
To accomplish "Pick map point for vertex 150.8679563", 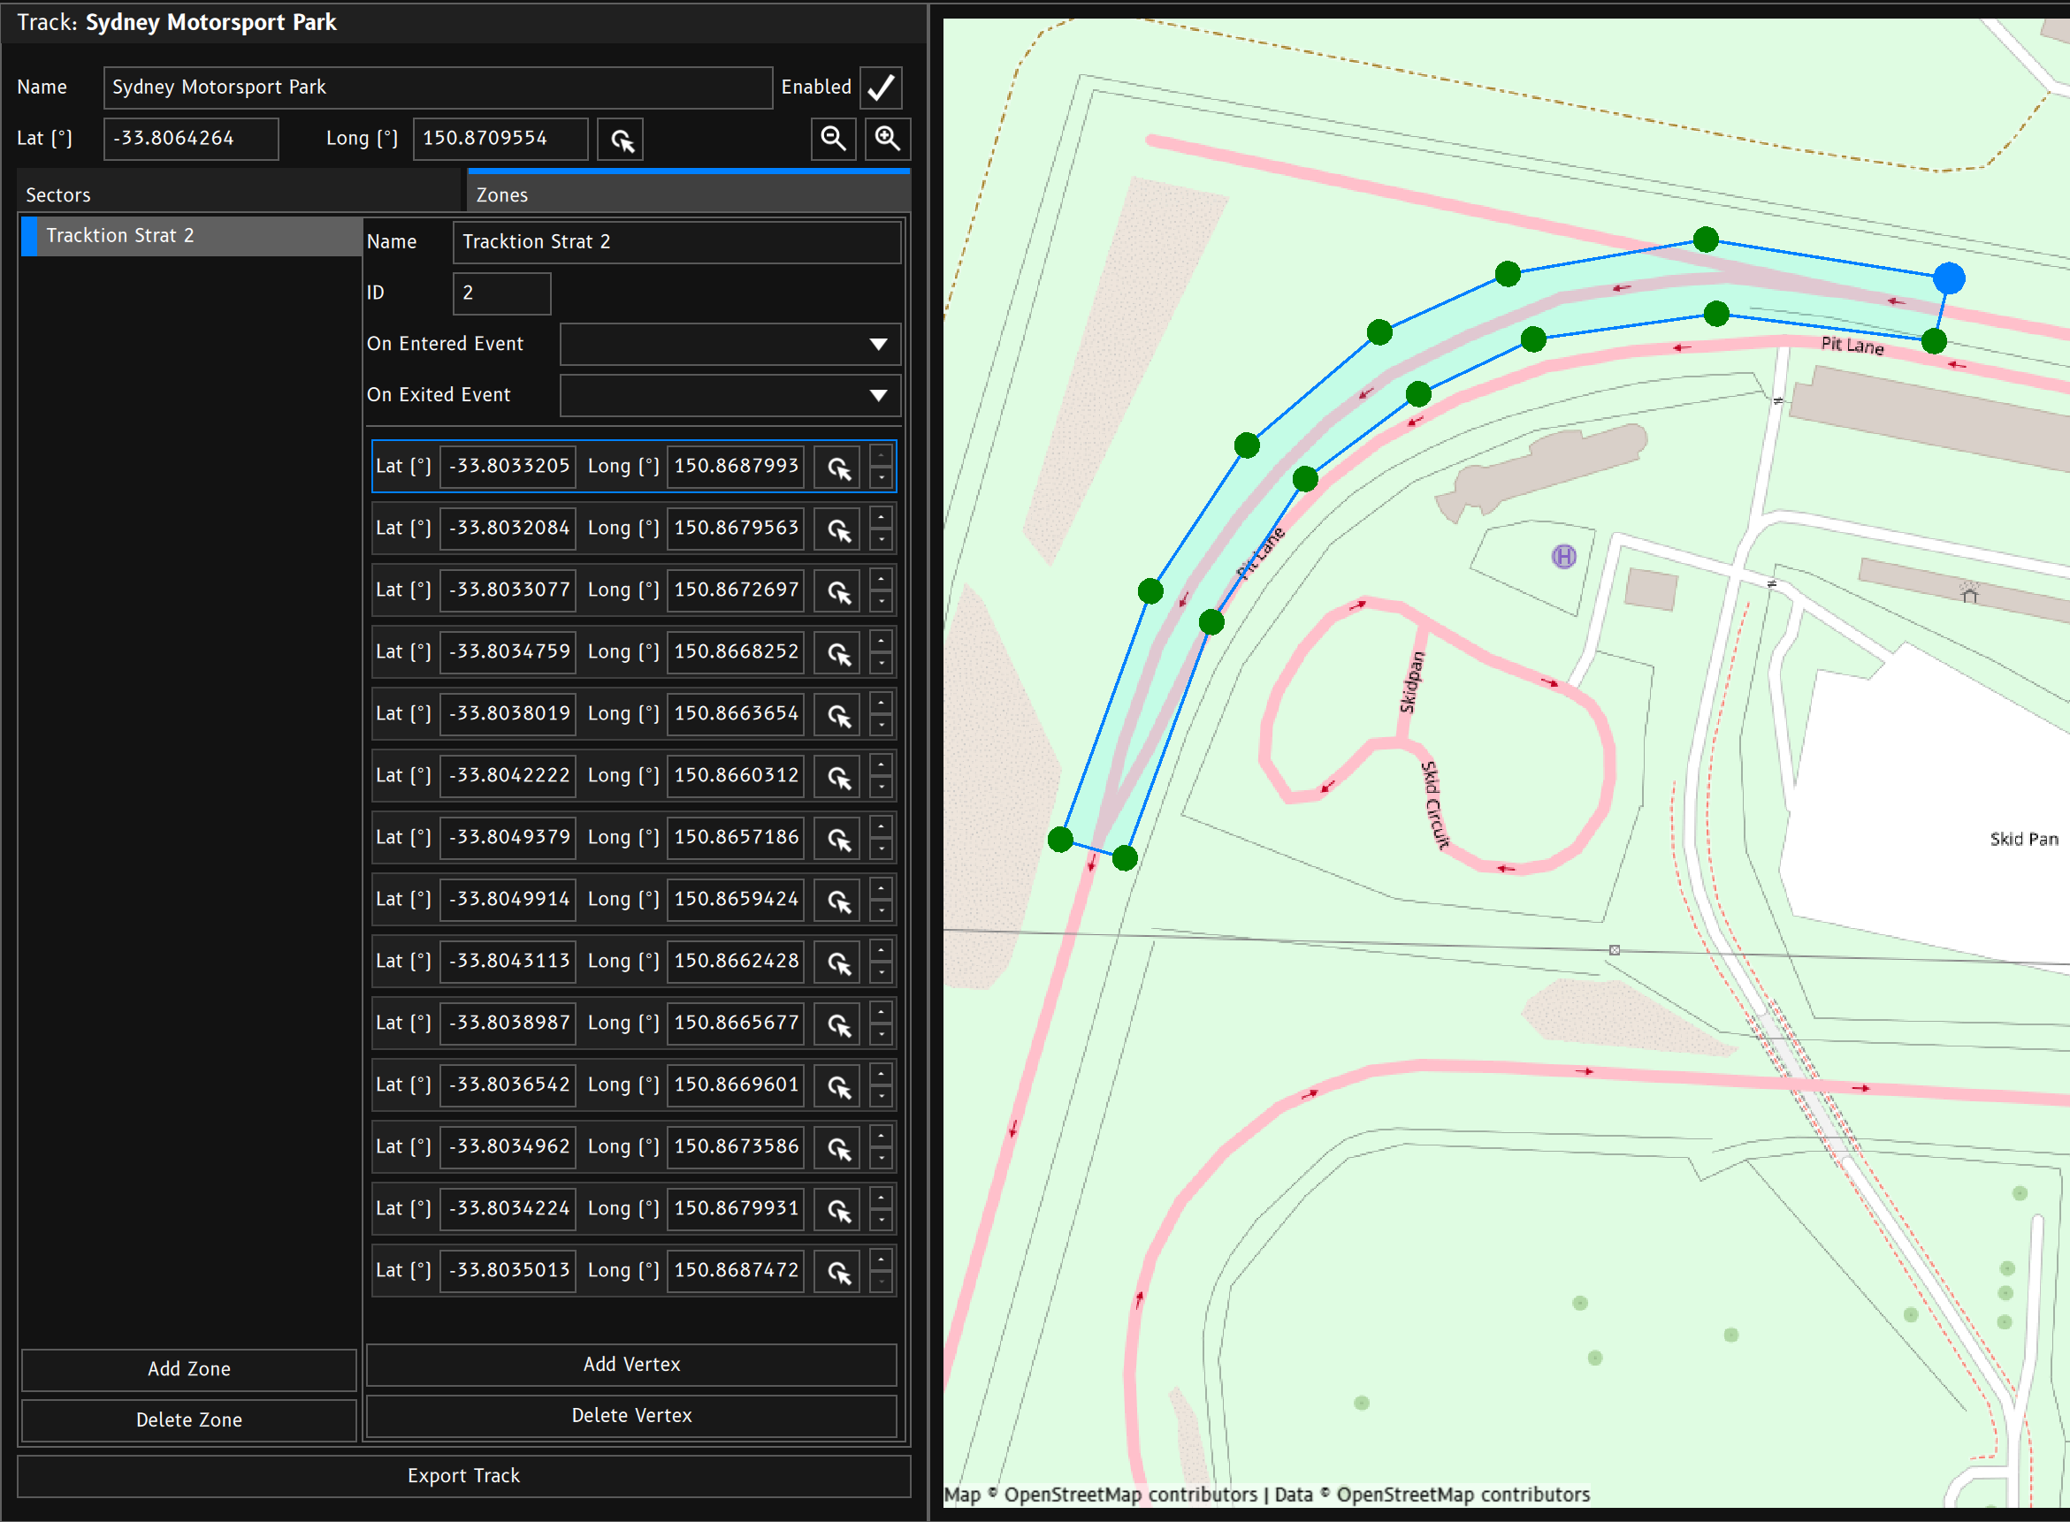I will pyautogui.click(x=837, y=529).
